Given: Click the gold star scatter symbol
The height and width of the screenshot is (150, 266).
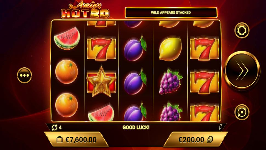Looking at the screenshot, I should [101, 82].
